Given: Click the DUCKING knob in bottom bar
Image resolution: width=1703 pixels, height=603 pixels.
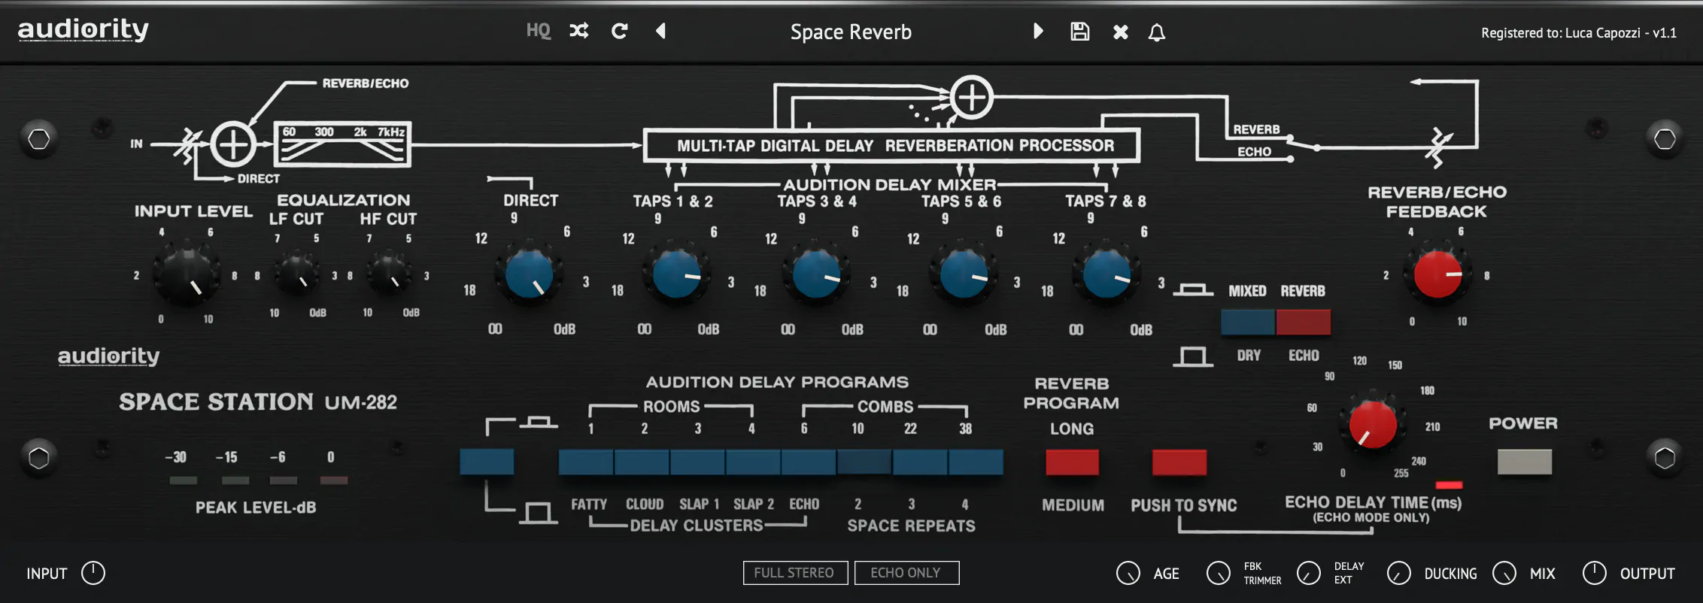Looking at the screenshot, I should click(x=1398, y=574).
